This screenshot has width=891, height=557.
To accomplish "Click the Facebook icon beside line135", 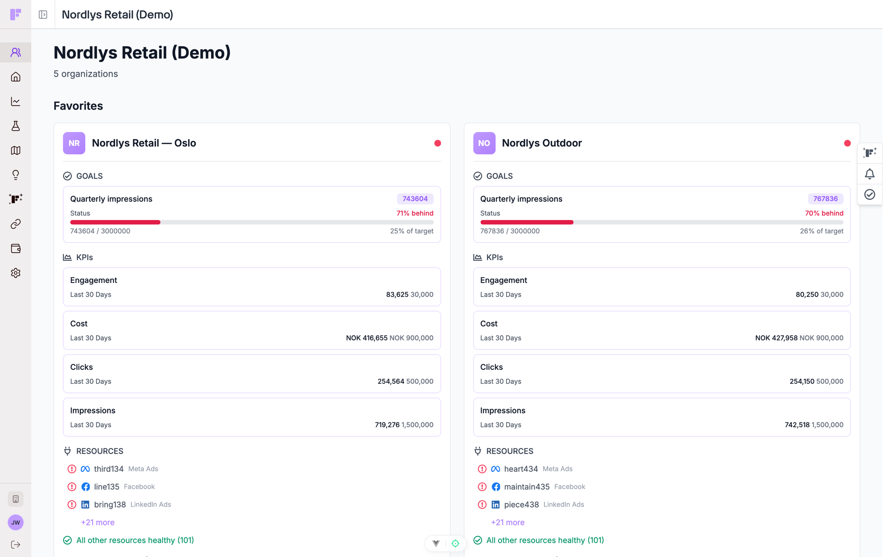I will point(86,487).
